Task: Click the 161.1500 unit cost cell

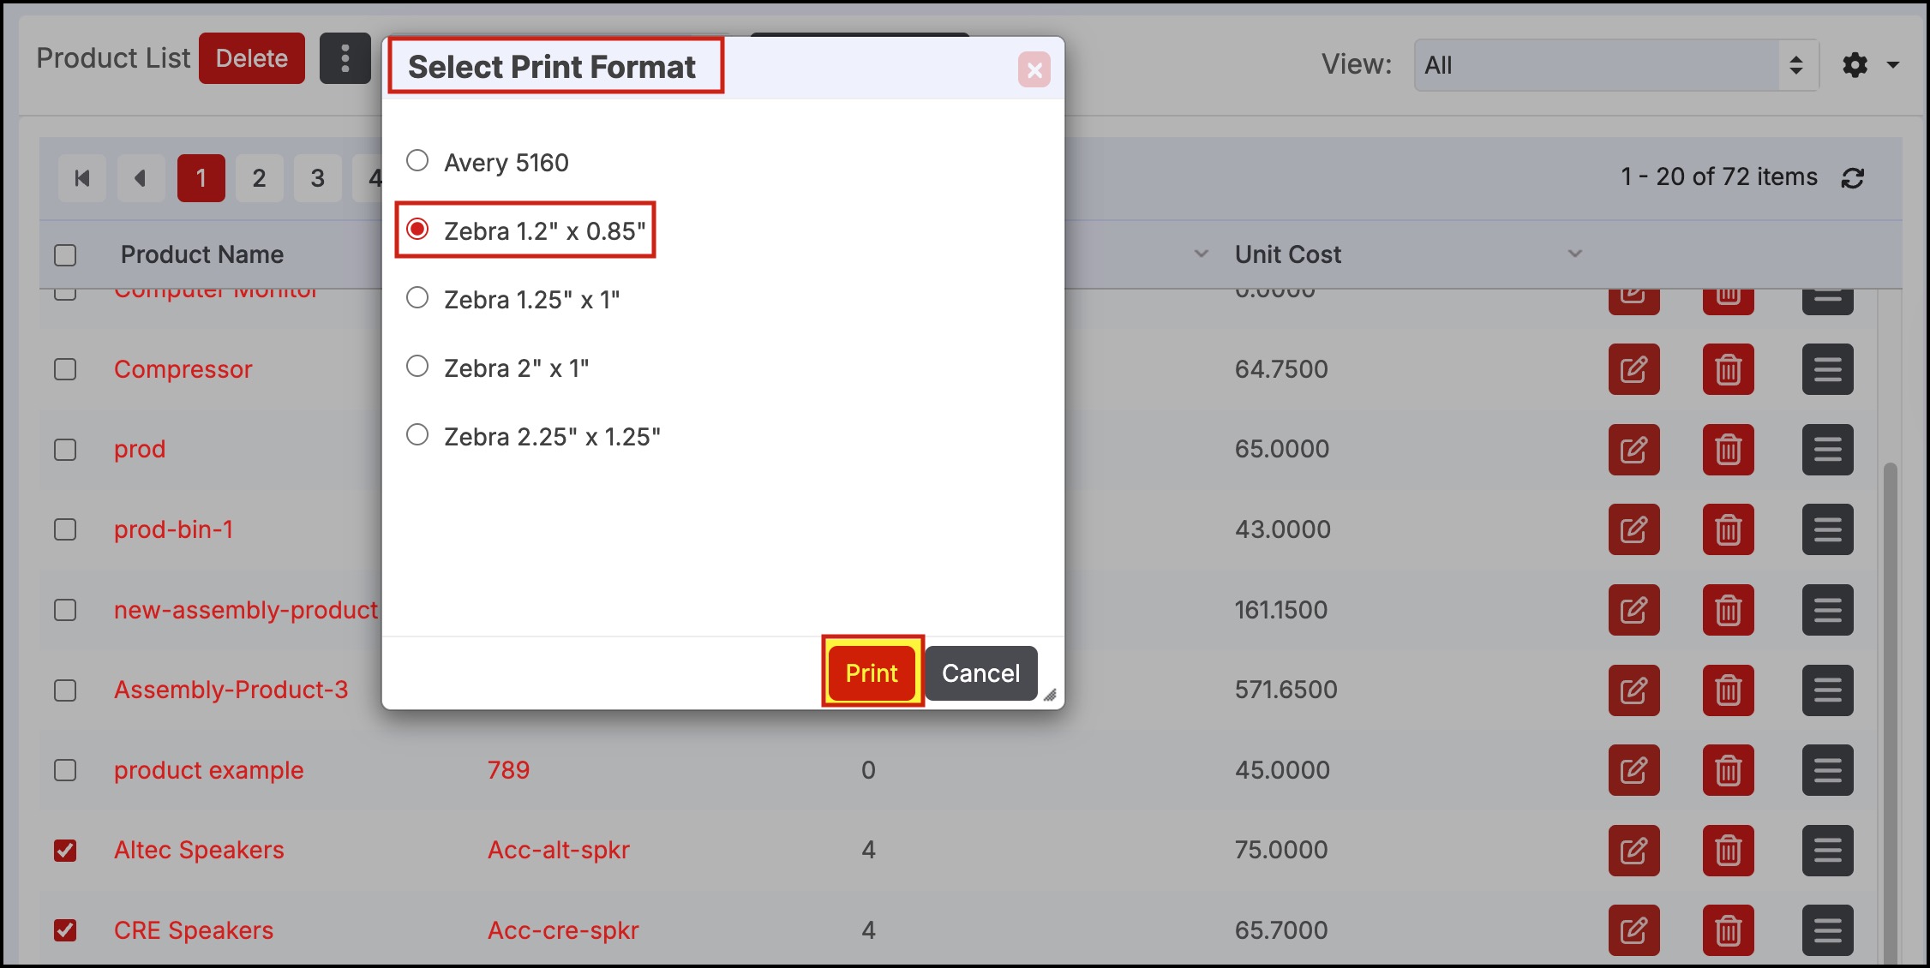Action: click(1280, 610)
